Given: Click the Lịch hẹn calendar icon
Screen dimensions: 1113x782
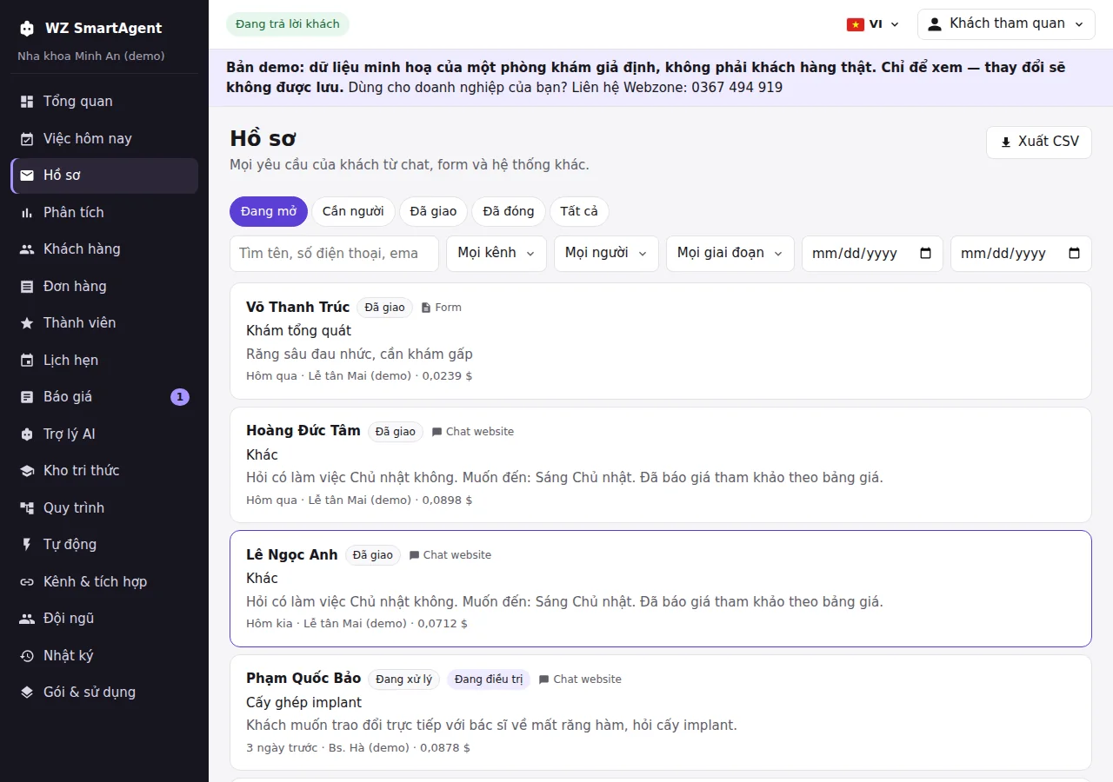Looking at the screenshot, I should (x=27, y=361).
